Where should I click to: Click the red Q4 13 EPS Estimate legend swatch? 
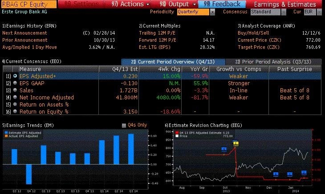tap(177, 133)
